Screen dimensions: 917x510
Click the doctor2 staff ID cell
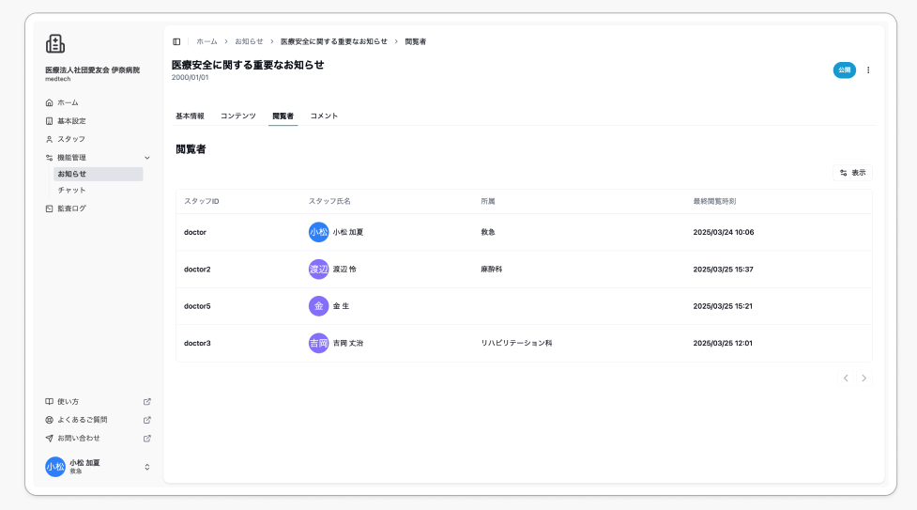[x=197, y=270]
